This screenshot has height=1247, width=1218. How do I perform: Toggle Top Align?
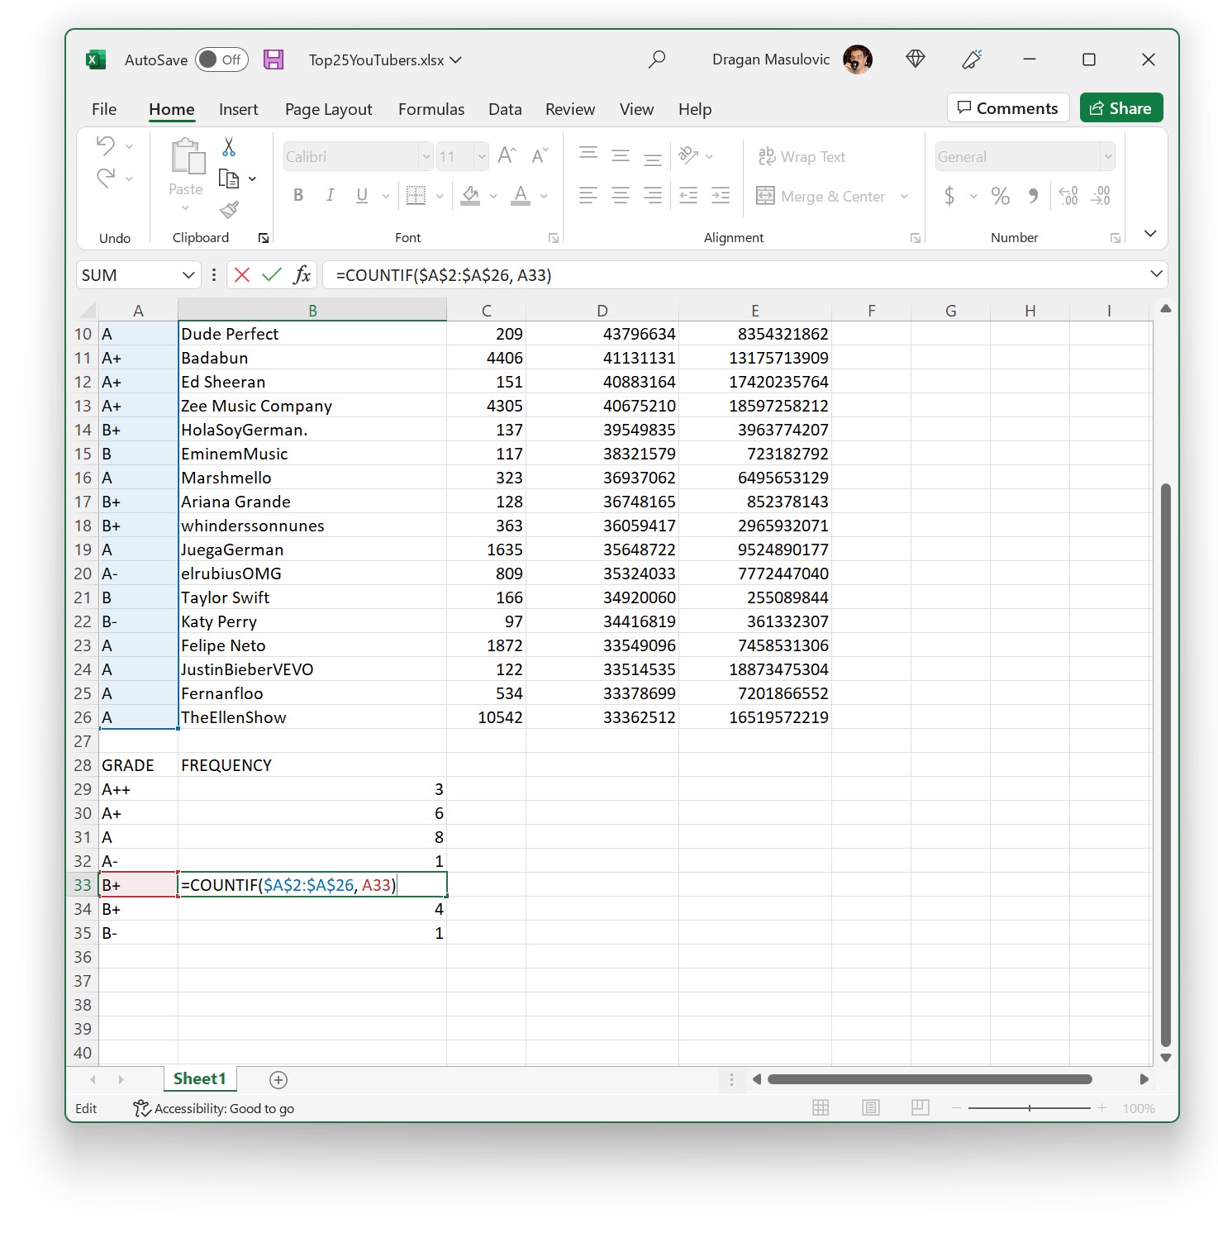click(588, 153)
